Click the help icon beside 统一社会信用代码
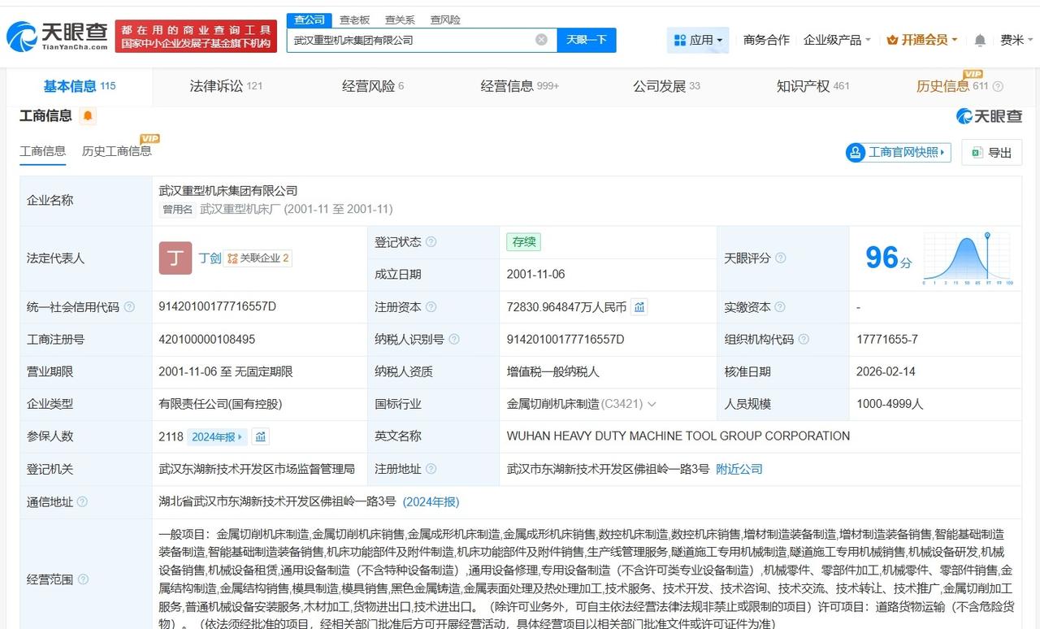The image size is (1040, 629). [129, 307]
